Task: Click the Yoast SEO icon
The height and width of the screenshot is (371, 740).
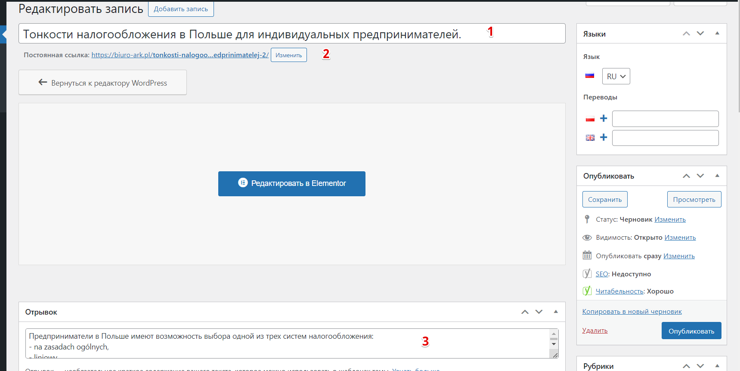Action: pos(587,274)
